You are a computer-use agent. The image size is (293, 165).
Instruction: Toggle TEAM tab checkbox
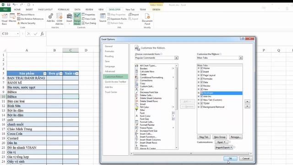201,104
